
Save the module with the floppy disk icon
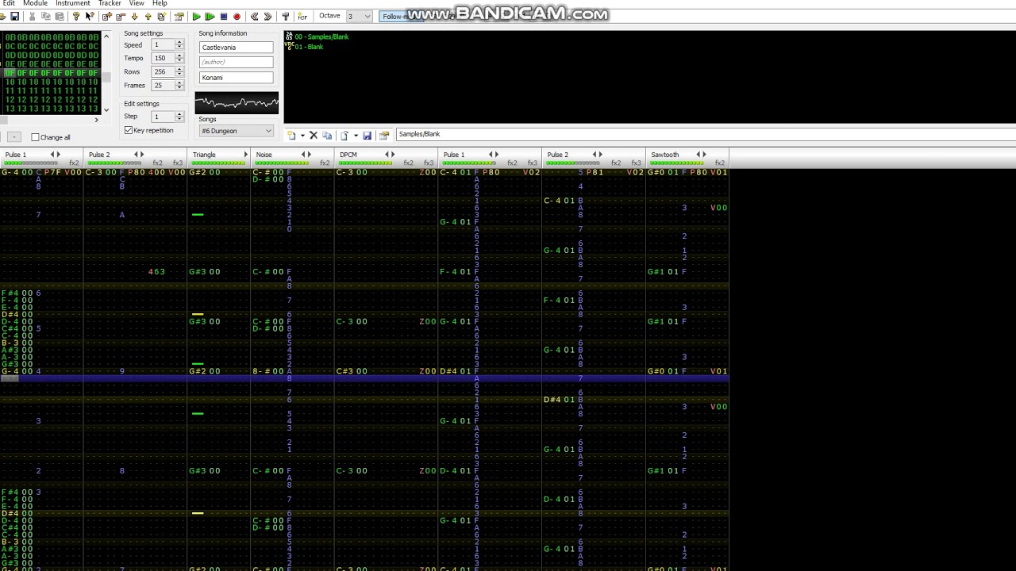14,17
